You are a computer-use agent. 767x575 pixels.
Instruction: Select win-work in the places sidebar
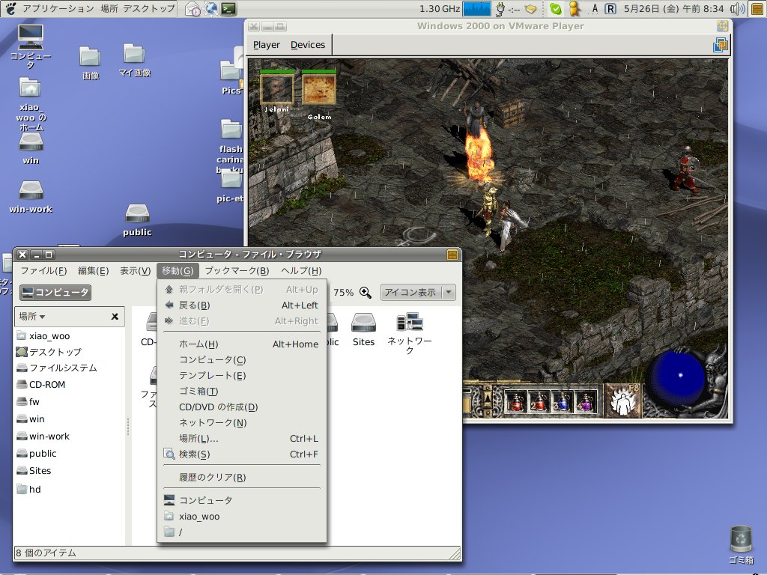pos(49,436)
